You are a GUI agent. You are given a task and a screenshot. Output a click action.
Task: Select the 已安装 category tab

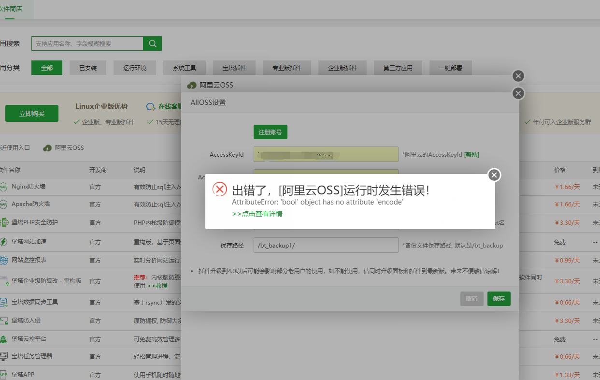coord(88,68)
